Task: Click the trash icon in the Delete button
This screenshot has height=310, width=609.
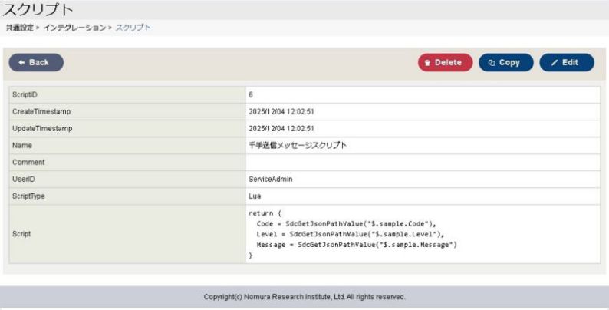Action: (427, 63)
